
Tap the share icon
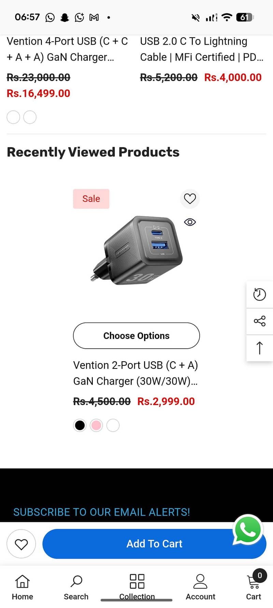pyautogui.click(x=259, y=321)
